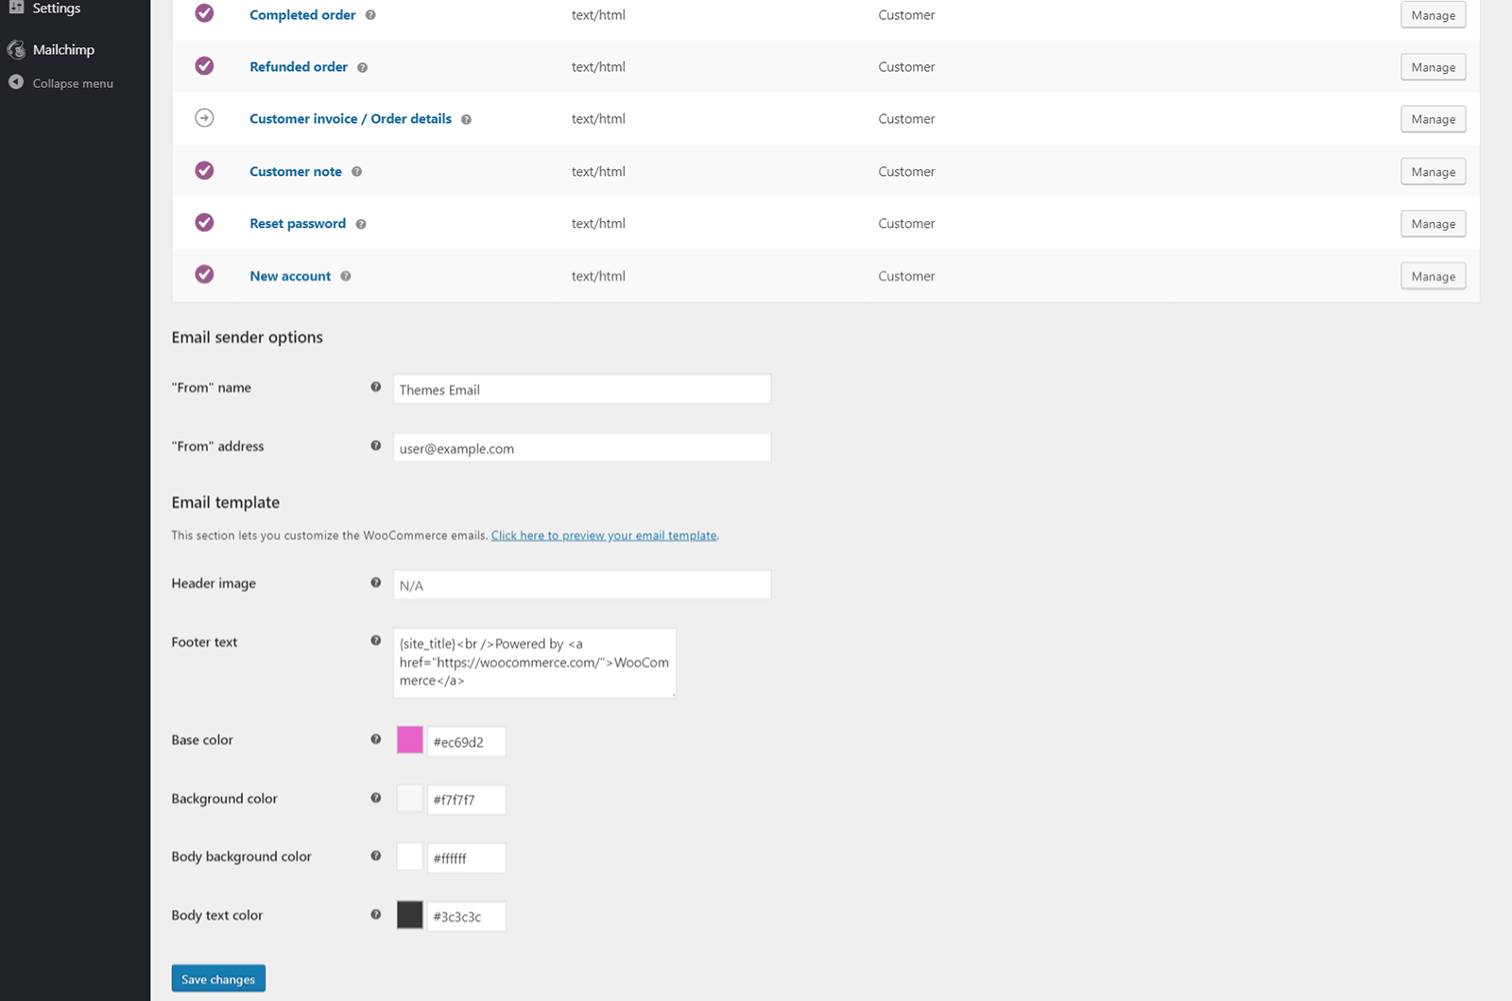Click the dark Body text color swatch

coord(410,915)
